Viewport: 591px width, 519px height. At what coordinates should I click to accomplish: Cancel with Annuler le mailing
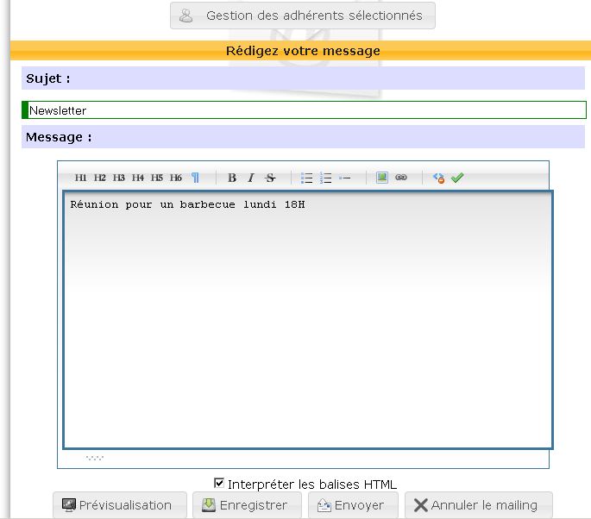click(x=479, y=505)
